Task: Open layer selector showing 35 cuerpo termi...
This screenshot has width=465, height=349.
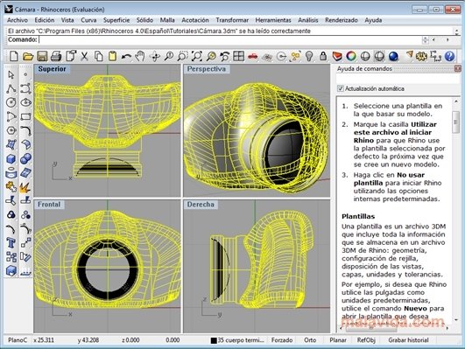Action: pyautogui.click(x=237, y=340)
